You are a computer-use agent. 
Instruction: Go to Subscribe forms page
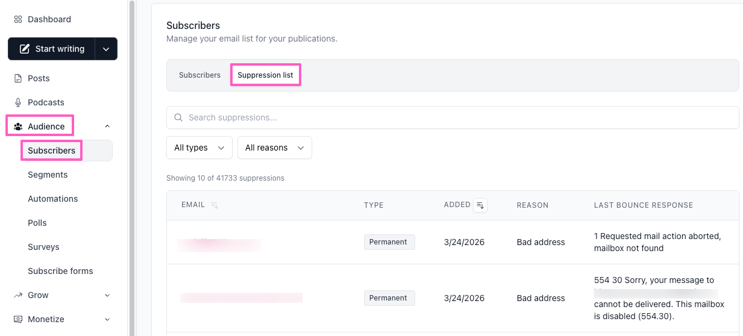60,271
